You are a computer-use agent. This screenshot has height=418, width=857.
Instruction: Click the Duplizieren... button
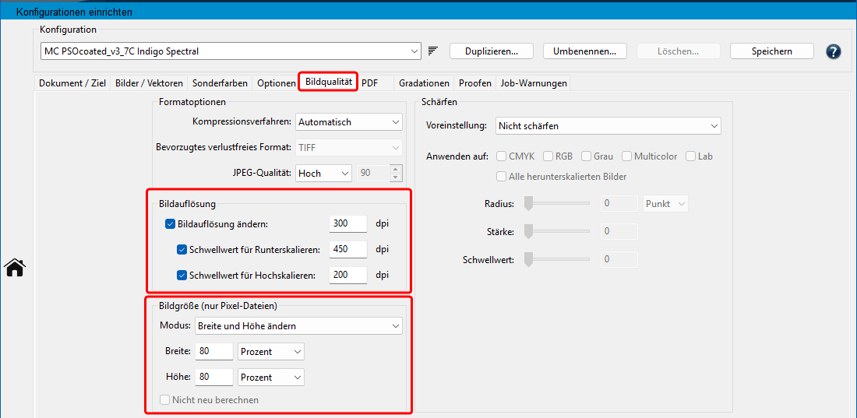click(491, 51)
